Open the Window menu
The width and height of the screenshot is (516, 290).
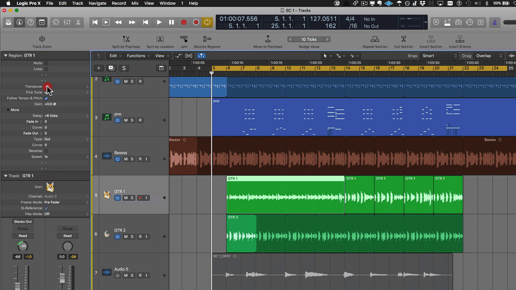(168, 3)
